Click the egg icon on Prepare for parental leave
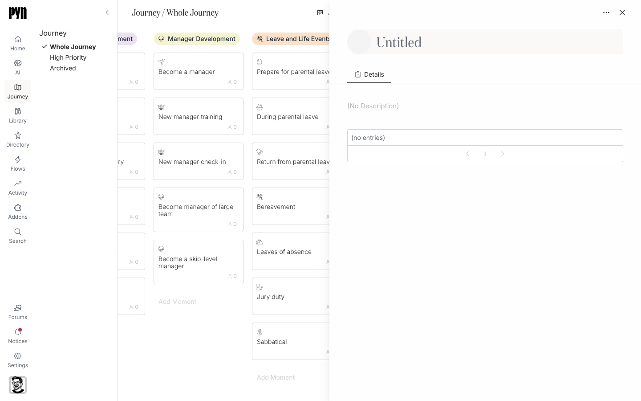Viewport: 641px width, 401px height. 260,62
